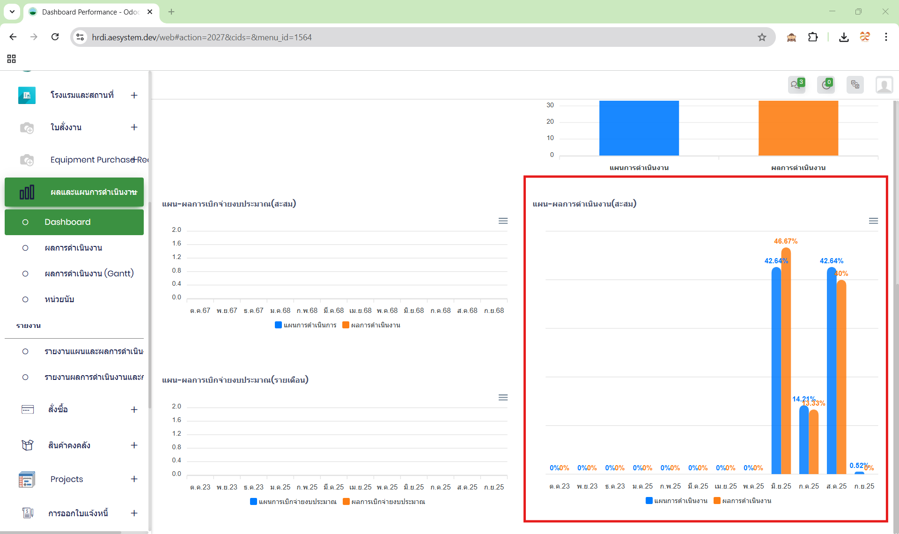
Task: Open hamburger menu of cumulative budget chart
Action: 503,221
